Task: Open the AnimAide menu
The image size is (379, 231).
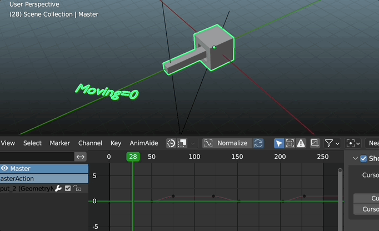Action: [144, 143]
